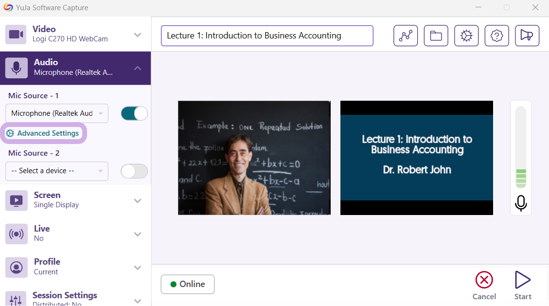Open the recordings folder icon

tap(436, 36)
